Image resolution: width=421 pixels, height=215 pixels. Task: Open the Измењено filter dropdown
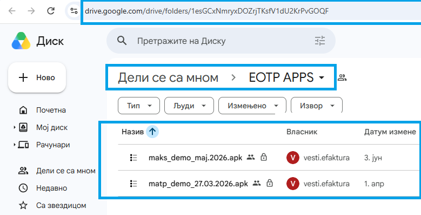[252, 106]
